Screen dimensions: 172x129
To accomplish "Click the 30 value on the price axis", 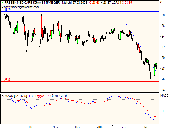I will click(x=163, y=58).
